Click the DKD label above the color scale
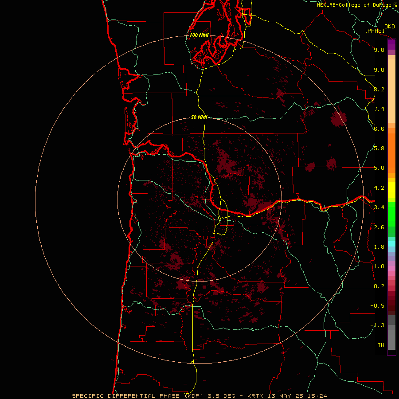Viewport: 399px width, 399px height. tap(390, 27)
